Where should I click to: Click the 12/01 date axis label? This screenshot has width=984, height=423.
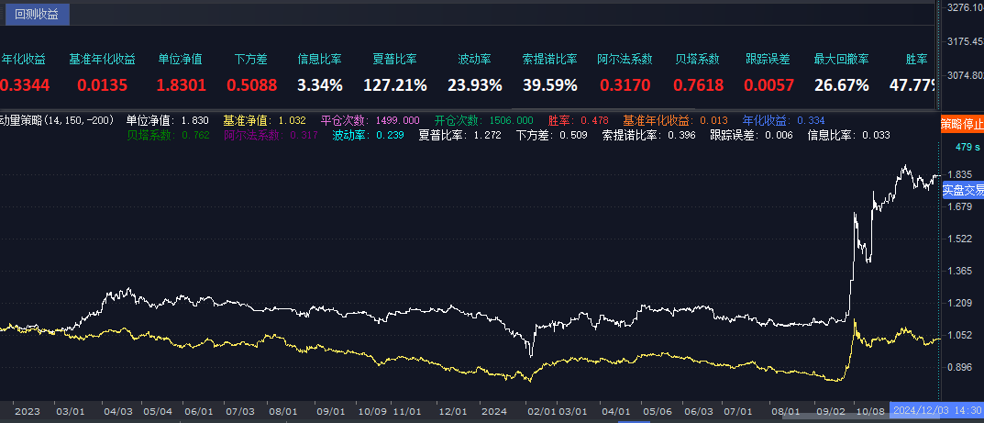452,411
